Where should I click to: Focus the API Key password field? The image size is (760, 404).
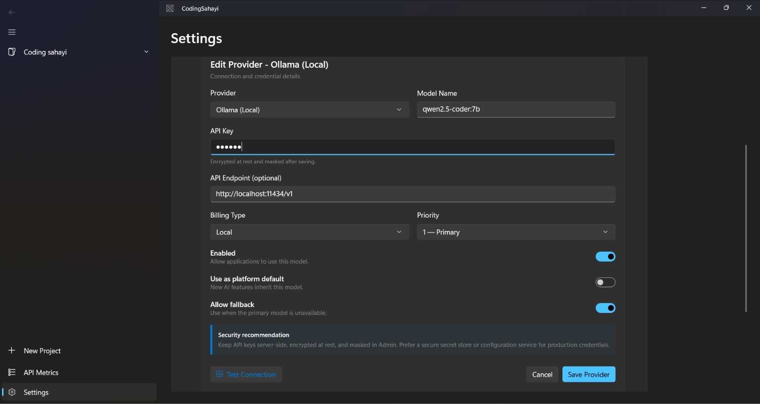tap(412, 147)
